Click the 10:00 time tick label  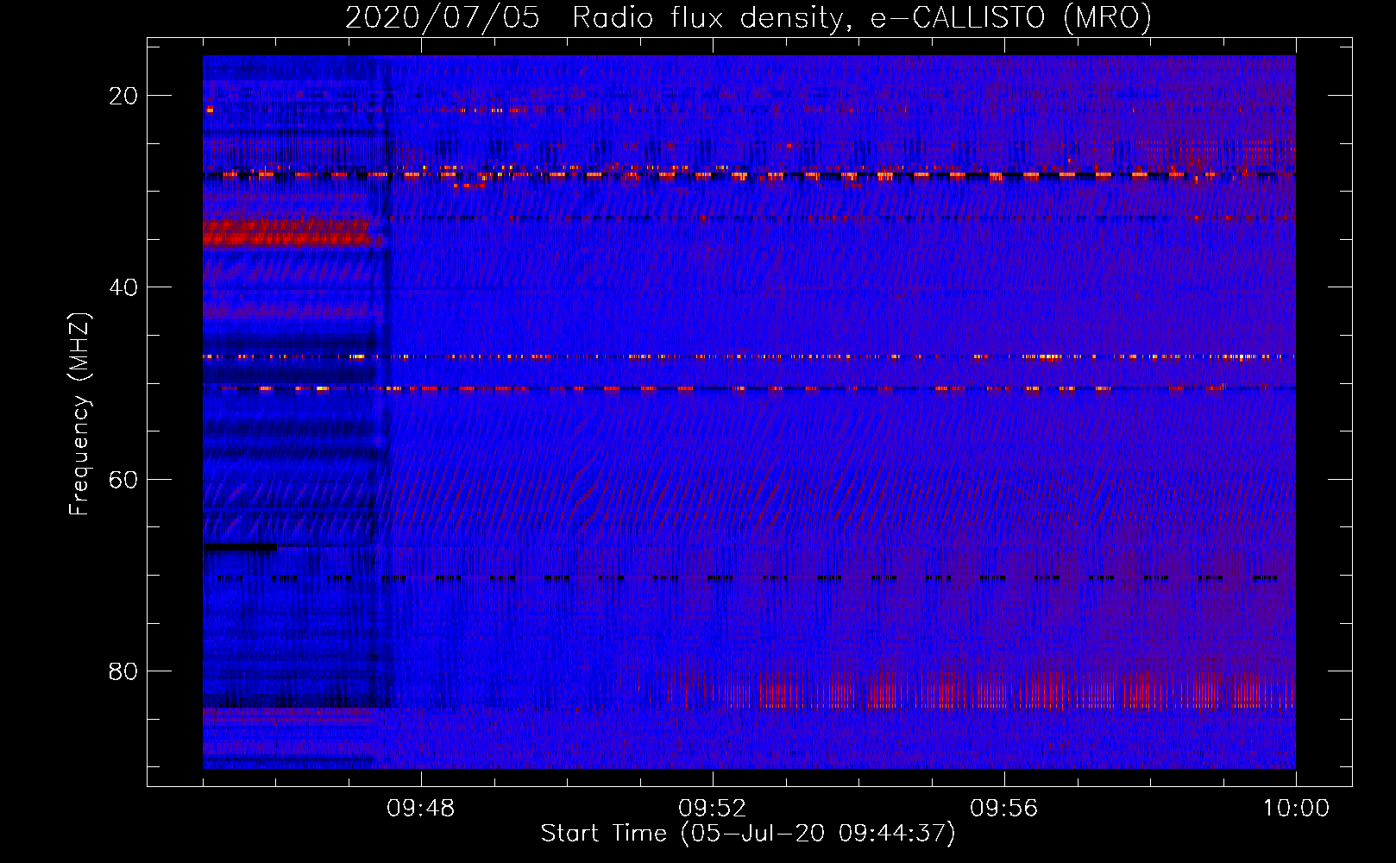tap(1296, 809)
